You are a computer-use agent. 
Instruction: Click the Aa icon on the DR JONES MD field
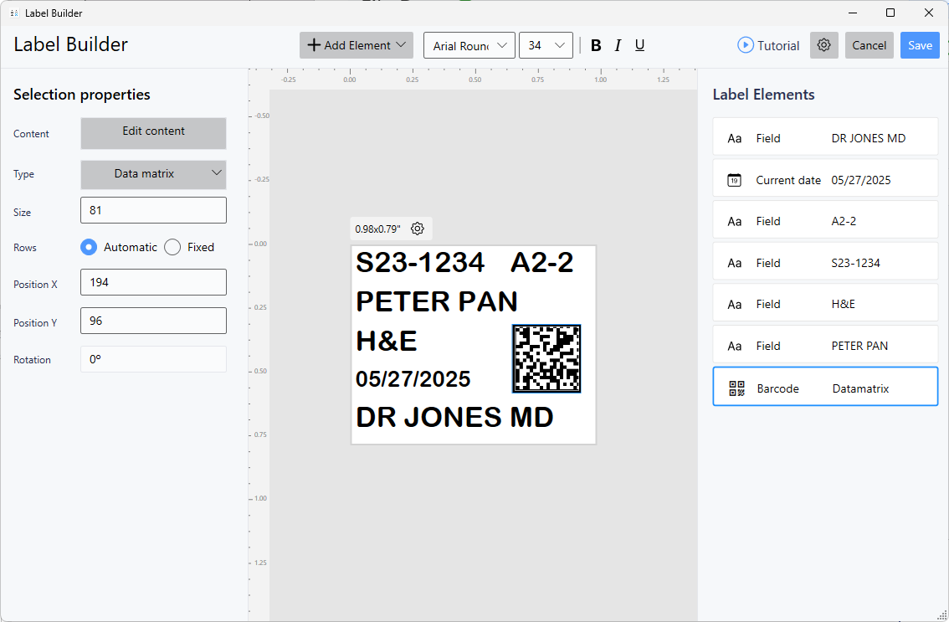click(734, 137)
